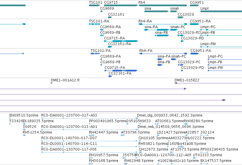242x165 pixels.
Task: Select protein feature CG13029-PD
Action: tap(182, 71)
